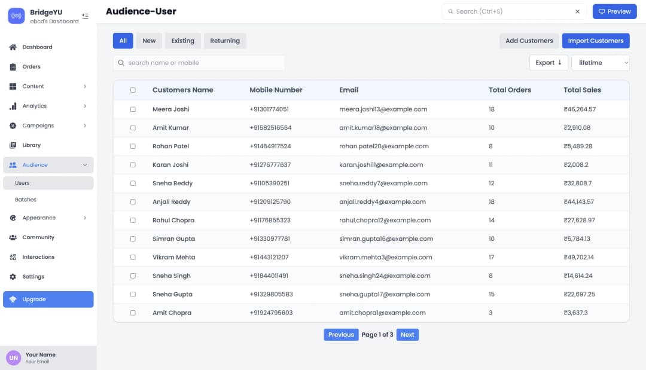The height and width of the screenshot is (370, 646).
Task: Click the Community group icon
Action: 13,237
